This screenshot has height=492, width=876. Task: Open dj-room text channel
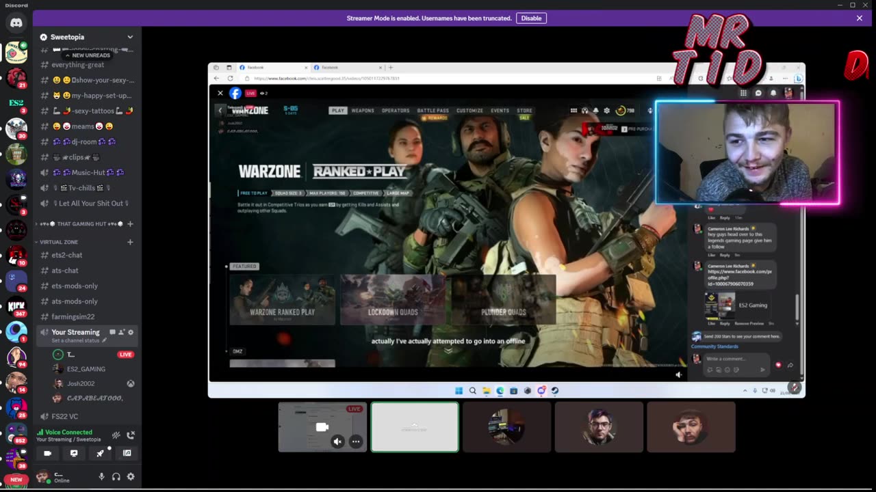tap(87, 141)
